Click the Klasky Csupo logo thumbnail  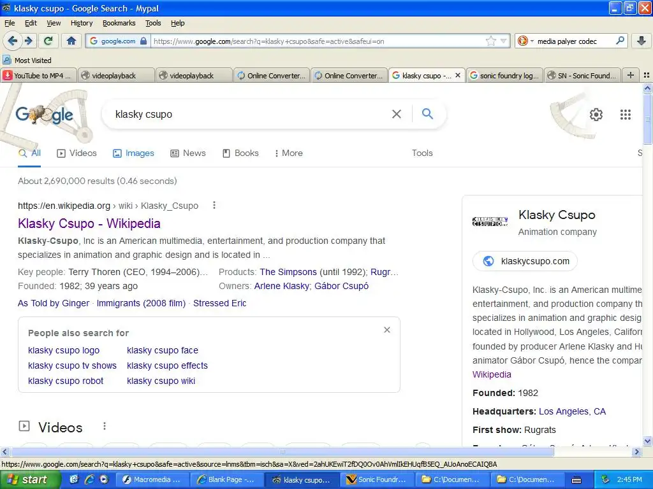click(x=490, y=221)
